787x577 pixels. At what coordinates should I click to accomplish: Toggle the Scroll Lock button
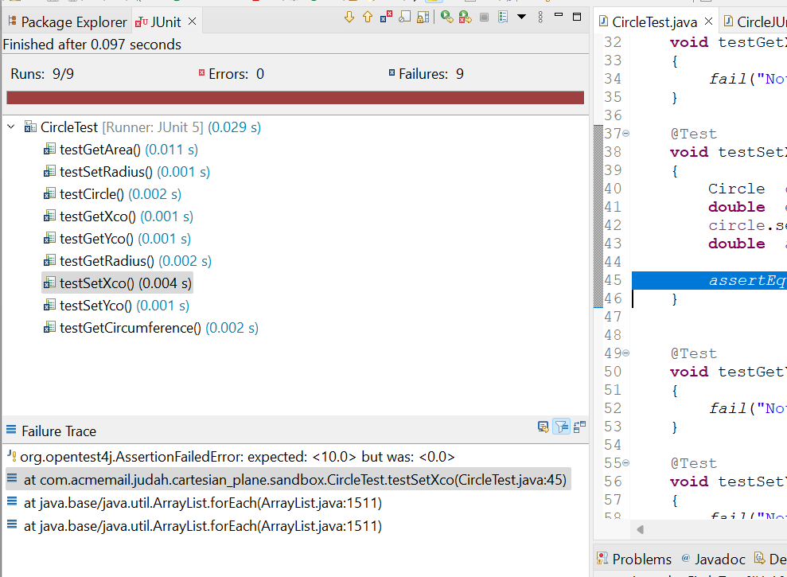pyautogui.click(x=423, y=17)
